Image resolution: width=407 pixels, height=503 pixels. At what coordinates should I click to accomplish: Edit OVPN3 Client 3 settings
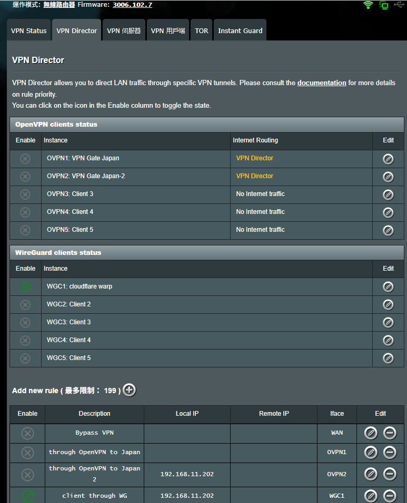(x=388, y=194)
